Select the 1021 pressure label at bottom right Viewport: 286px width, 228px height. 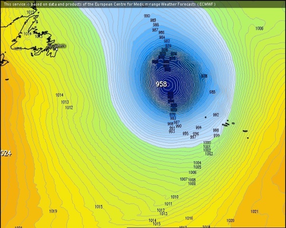(x=254, y=211)
